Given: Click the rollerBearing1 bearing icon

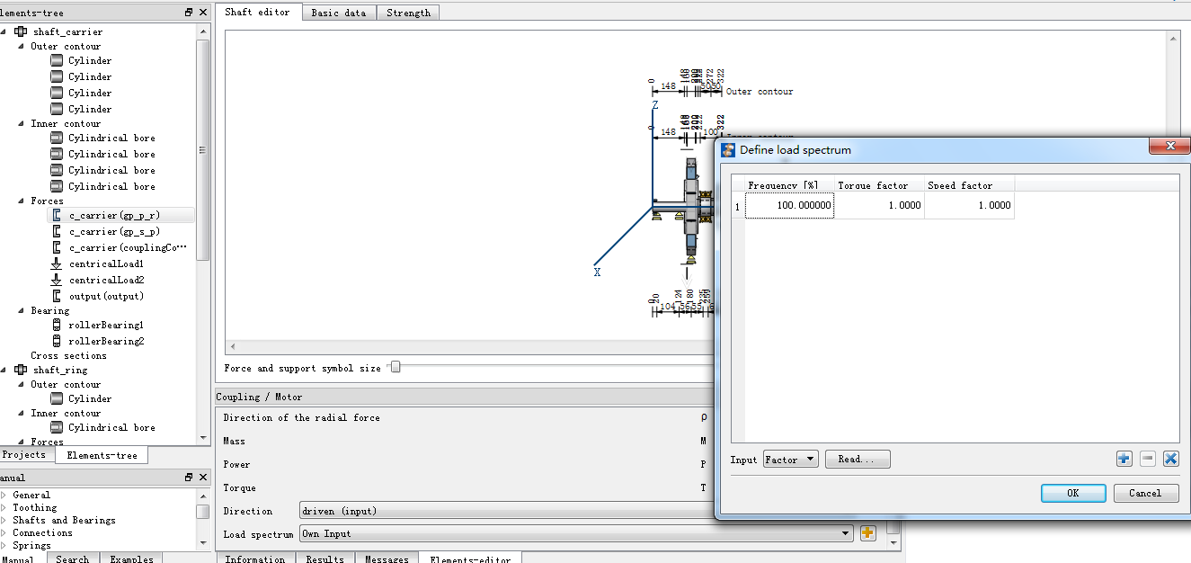Looking at the screenshot, I should click(x=57, y=325).
